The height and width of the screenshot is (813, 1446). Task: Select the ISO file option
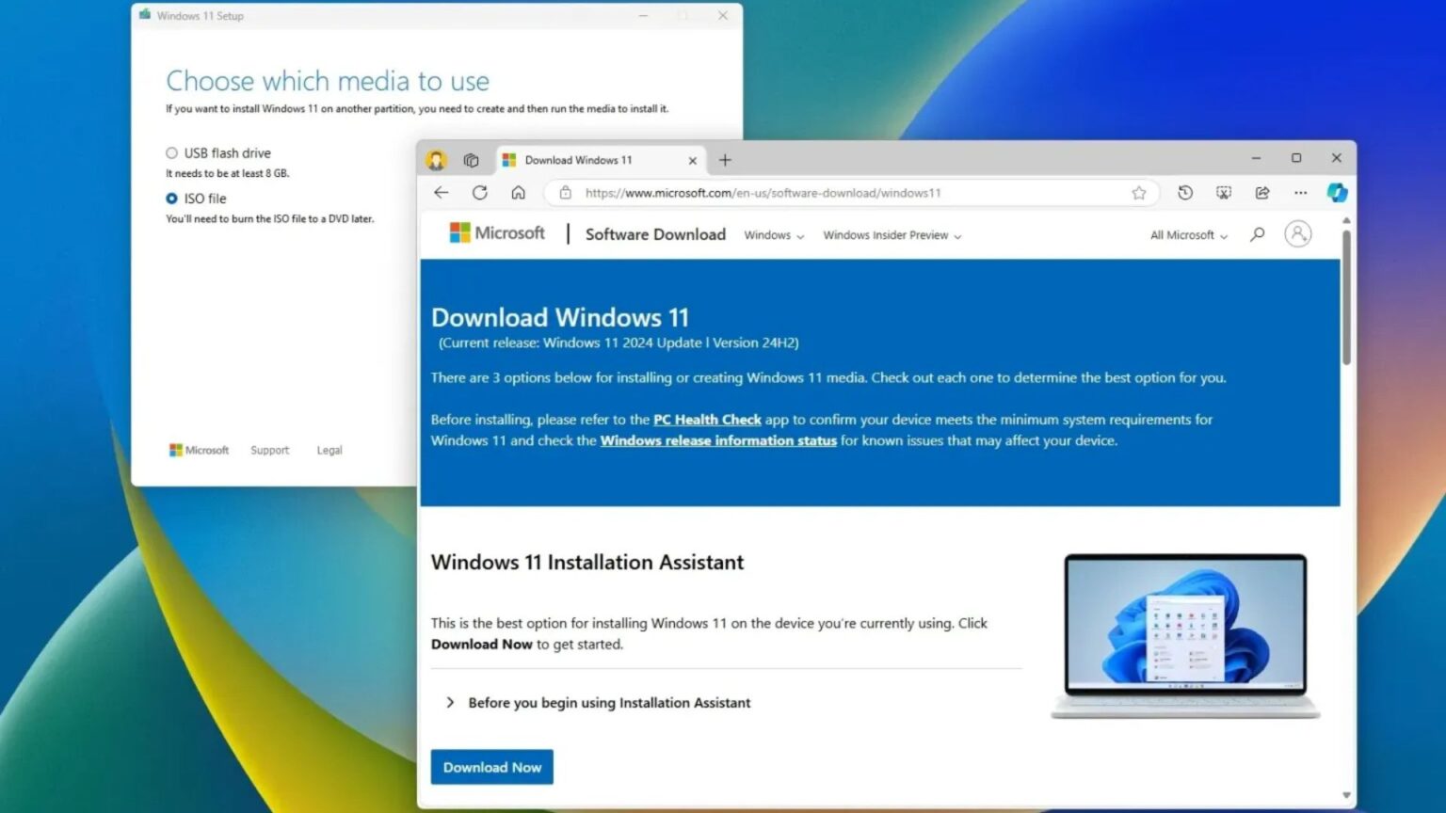pyautogui.click(x=172, y=199)
